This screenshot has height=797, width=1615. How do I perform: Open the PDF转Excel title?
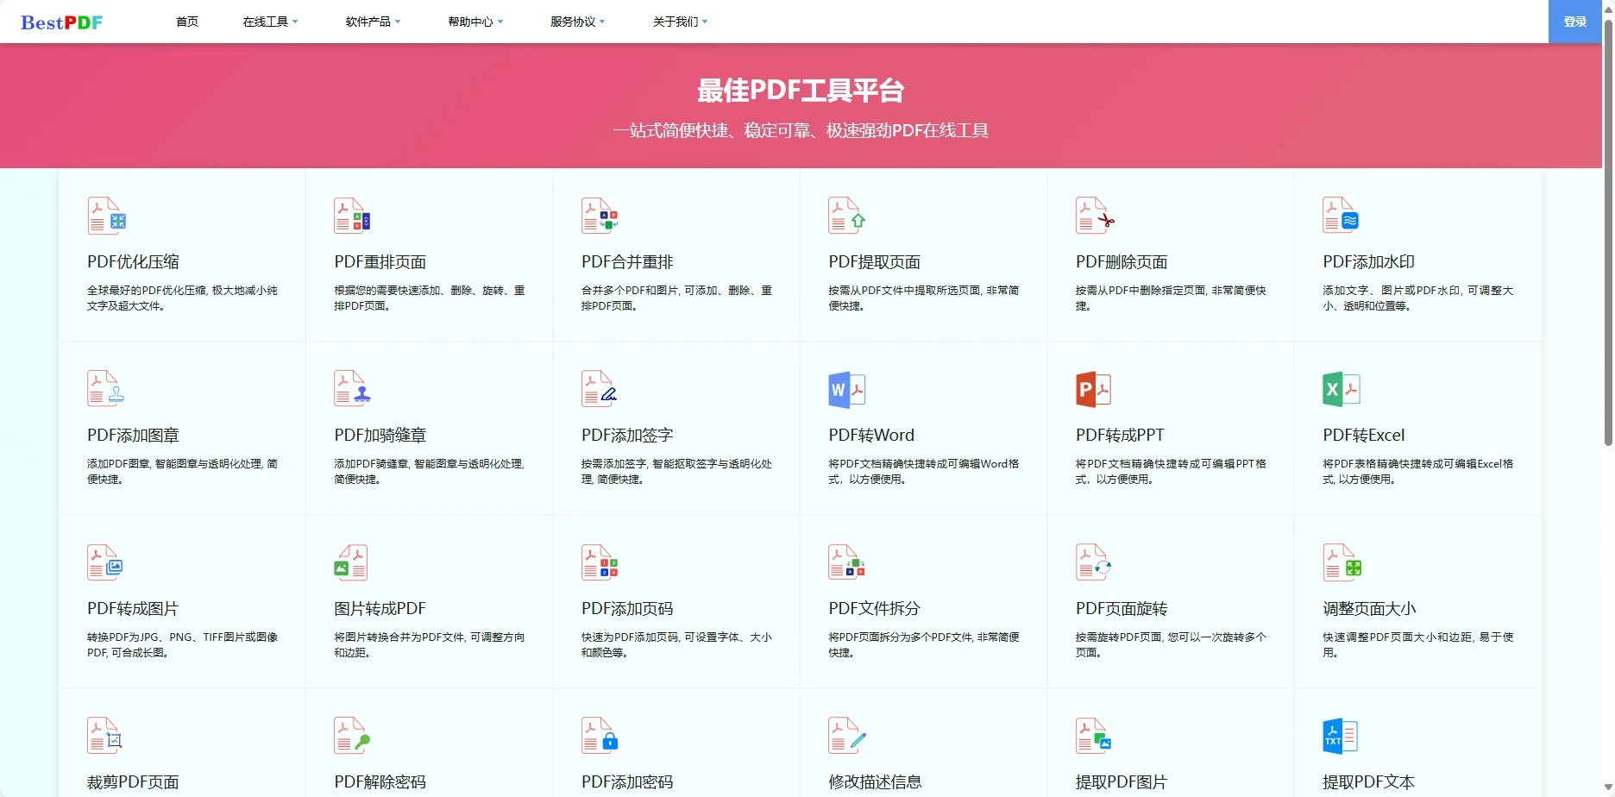coord(1364,436)
